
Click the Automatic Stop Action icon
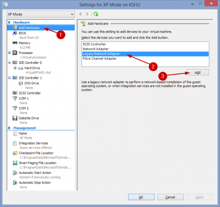pos(15,183)
